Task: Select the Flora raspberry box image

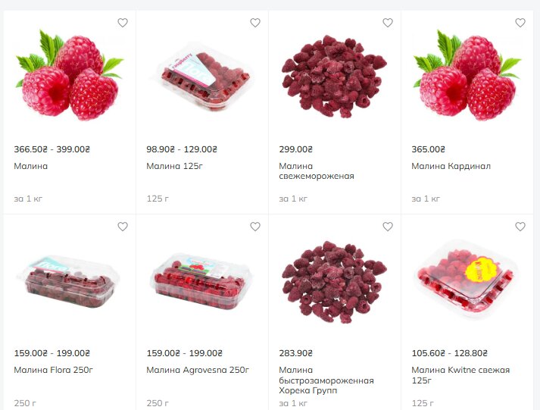Action: 69,281
